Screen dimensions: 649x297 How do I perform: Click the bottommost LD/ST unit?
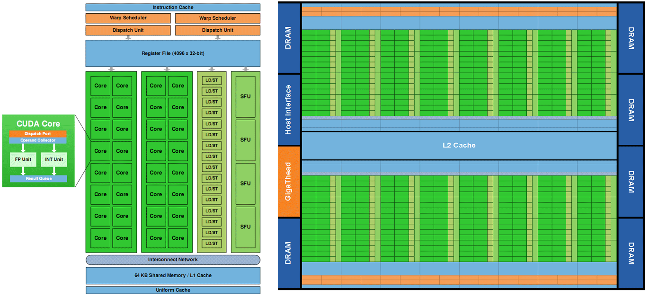(212, 244)
